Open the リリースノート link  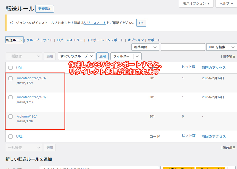point(95,23)
